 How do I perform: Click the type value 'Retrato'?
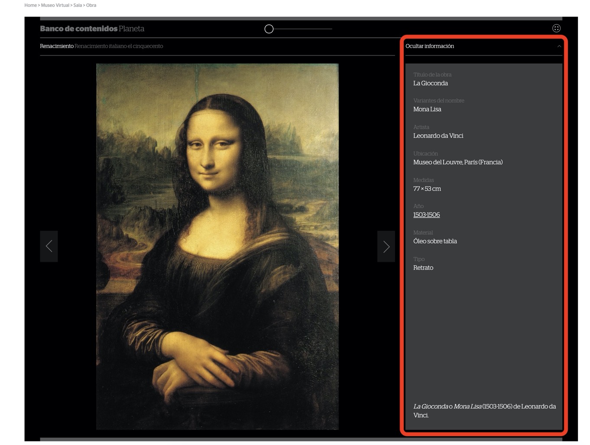[x=423, y=267]
